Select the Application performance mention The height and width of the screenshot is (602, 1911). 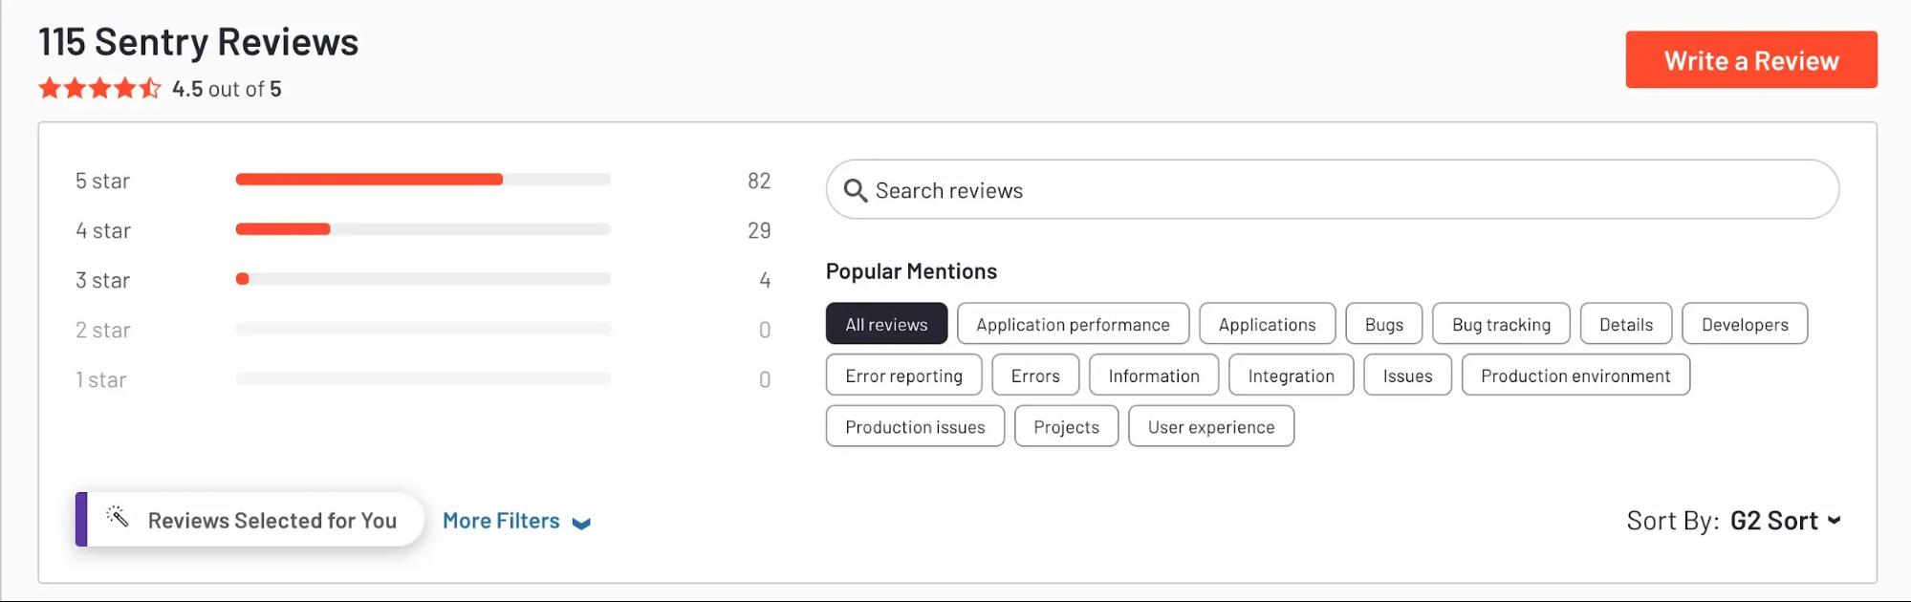pos(1073,324)
